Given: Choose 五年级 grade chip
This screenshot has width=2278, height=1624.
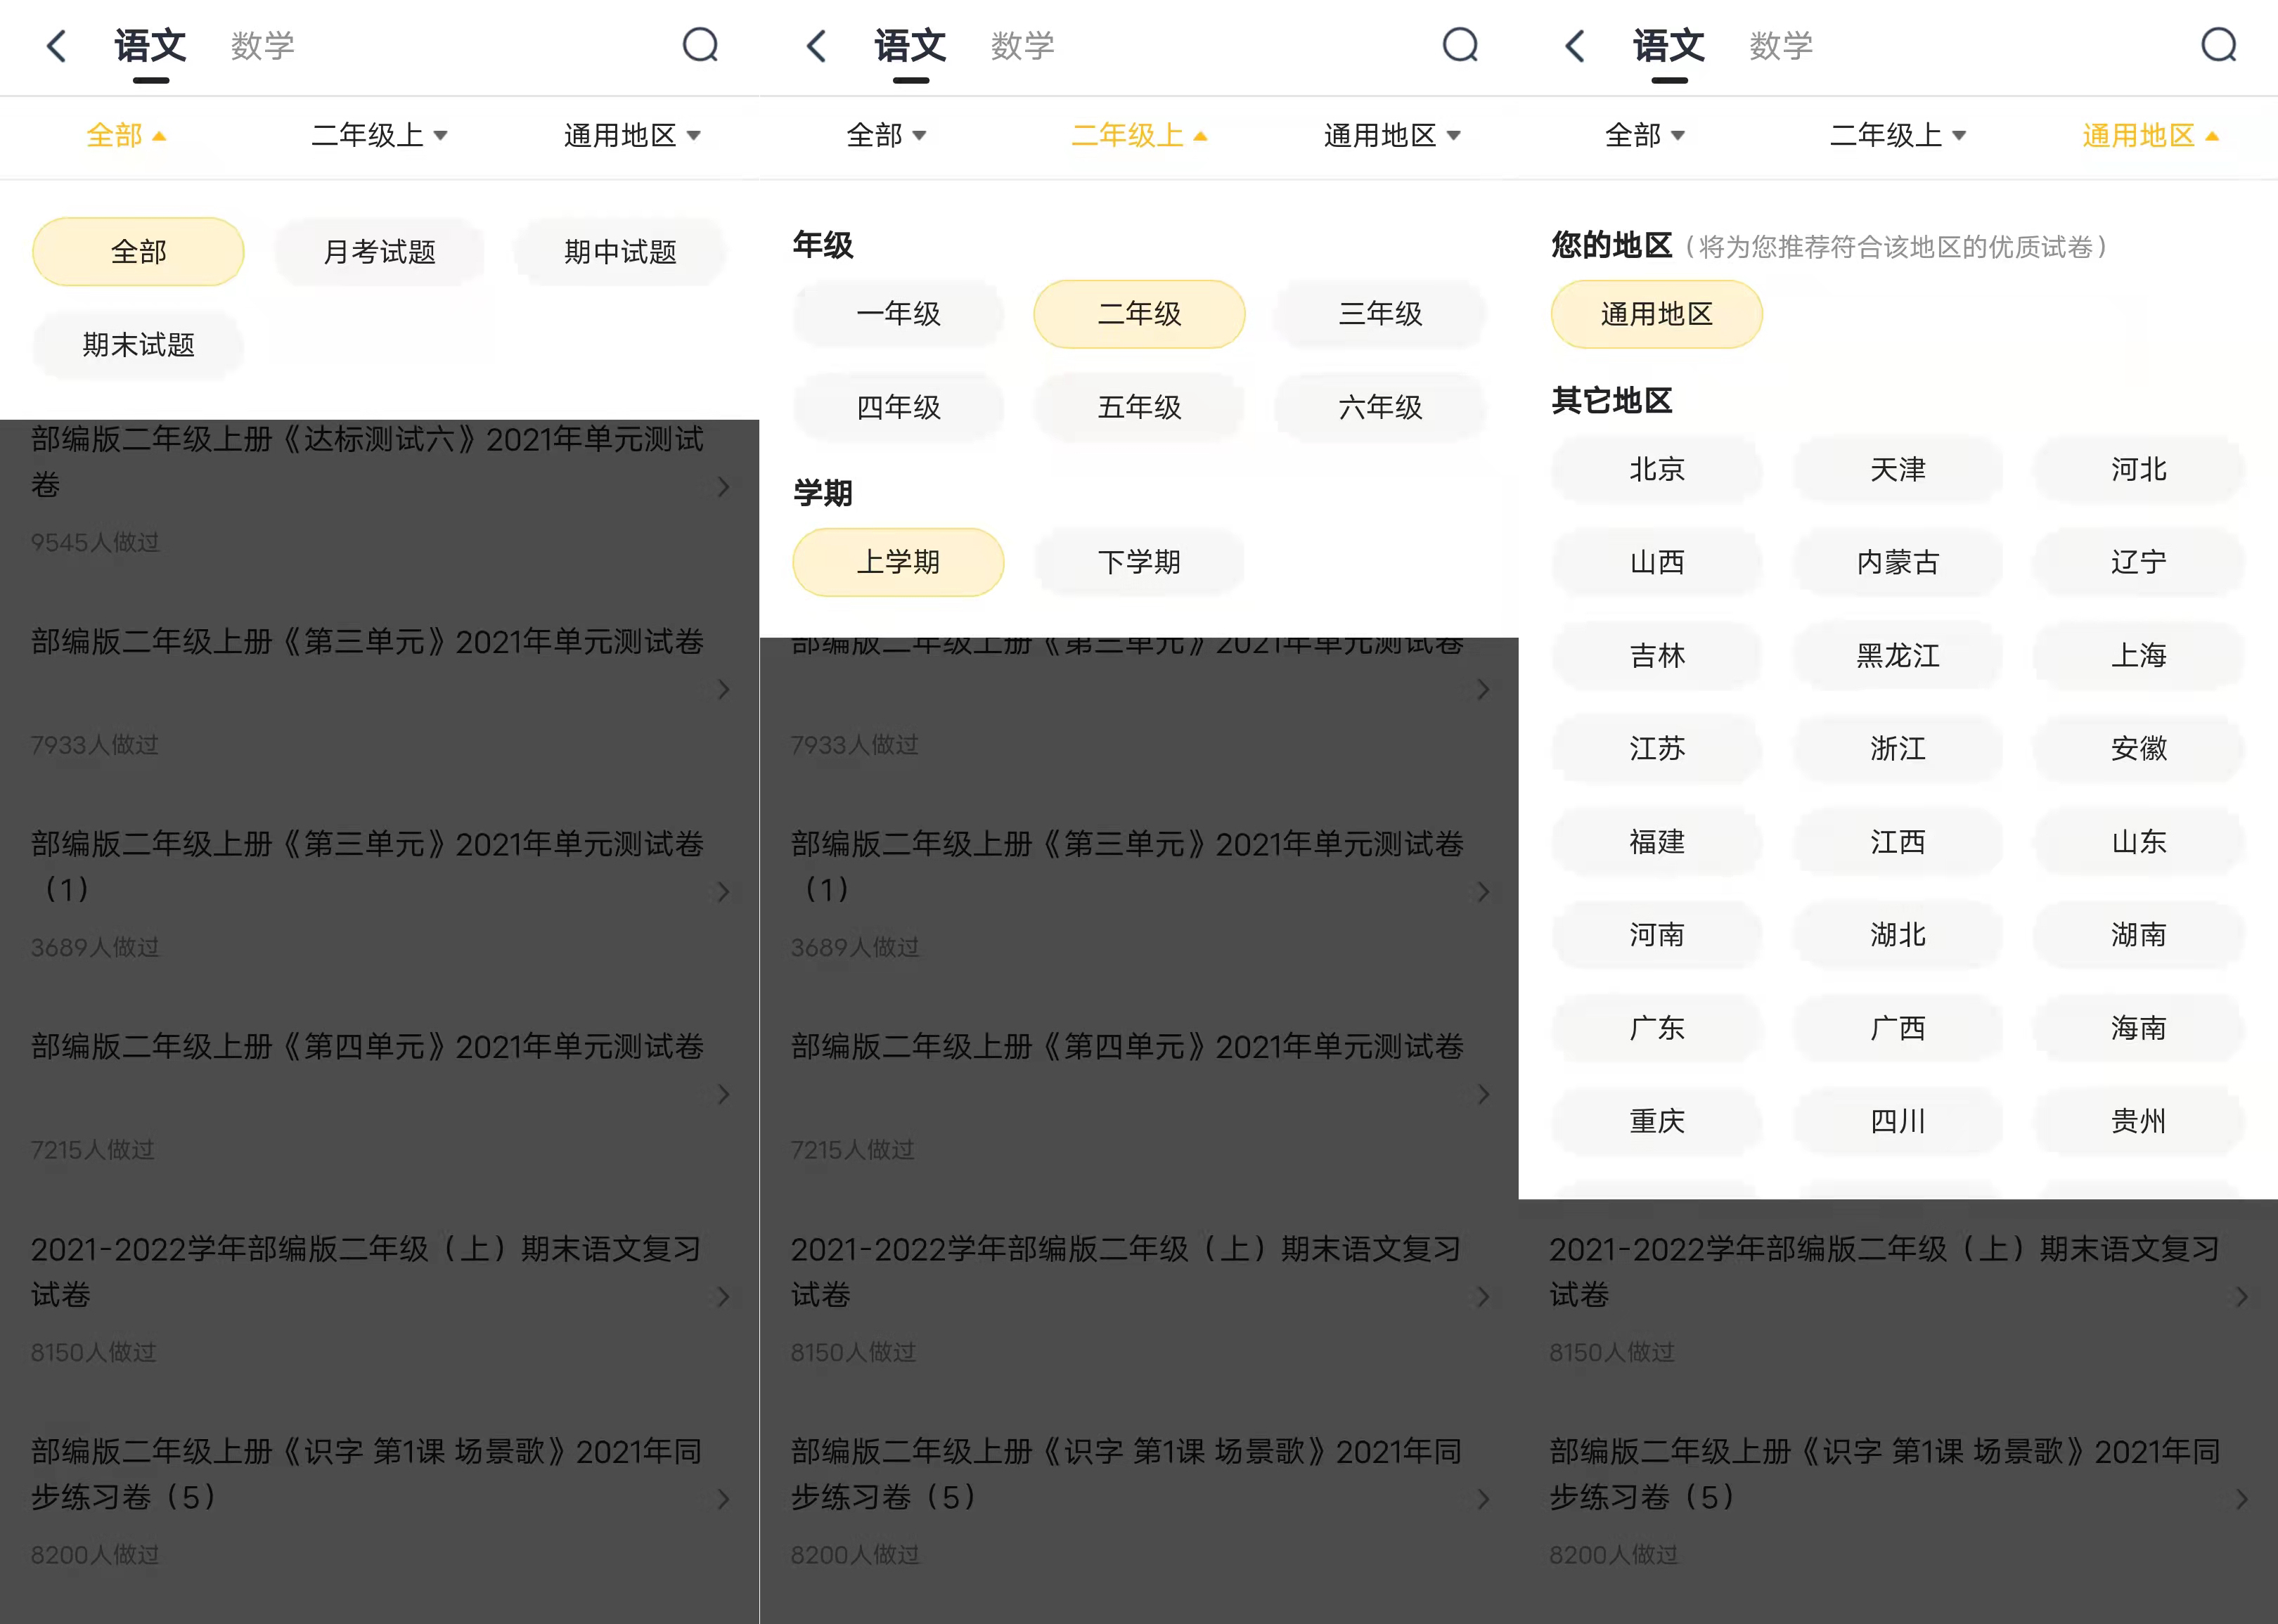Looking at the screenshot, I should tap(1139, 407).
